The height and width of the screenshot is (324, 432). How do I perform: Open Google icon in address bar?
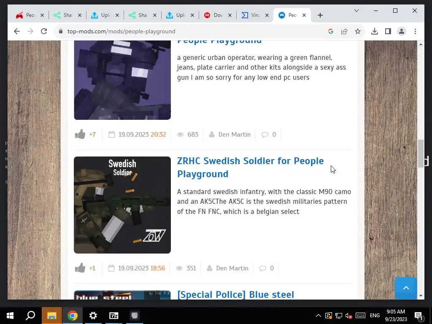[x=331, y=31]
